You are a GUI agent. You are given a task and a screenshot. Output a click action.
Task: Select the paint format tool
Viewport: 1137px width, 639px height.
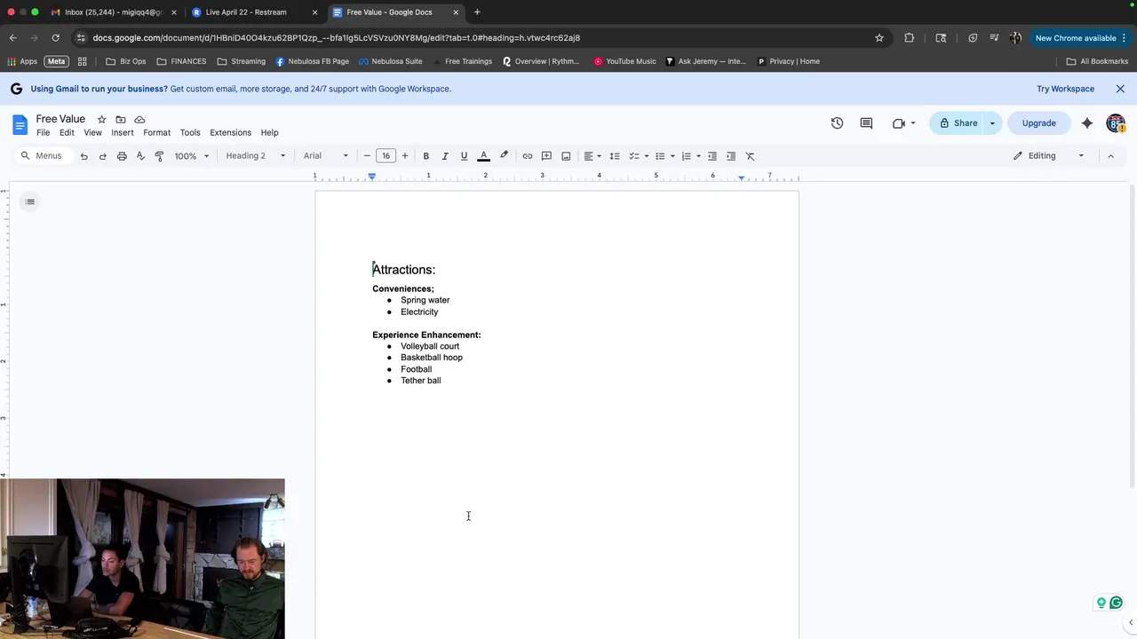point(159,156)
